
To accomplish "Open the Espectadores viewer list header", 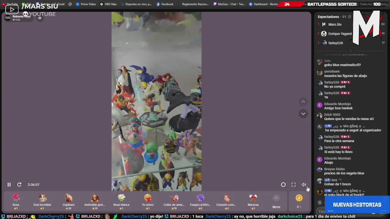I will 332,17.
